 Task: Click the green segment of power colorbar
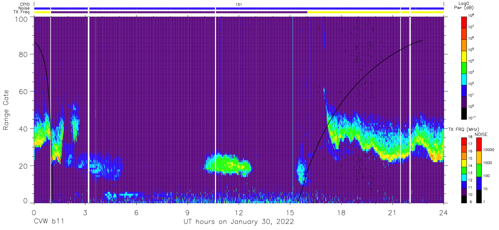click(x=464, y=68)
